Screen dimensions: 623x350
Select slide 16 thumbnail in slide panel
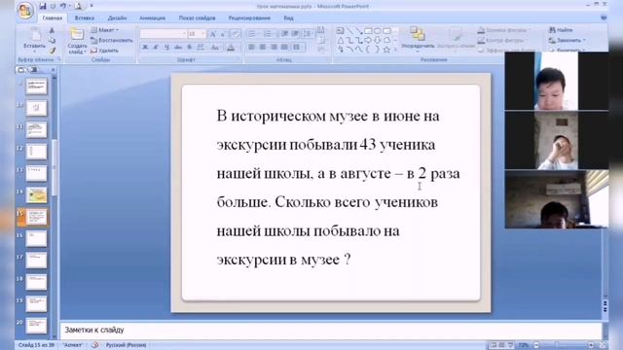(36, 238)
